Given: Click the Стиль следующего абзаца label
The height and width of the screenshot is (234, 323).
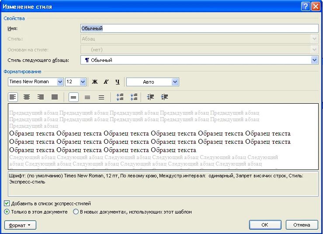Looking at the screenshot, I should 38,60.
